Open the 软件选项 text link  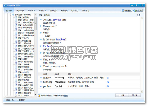(140, 11)
